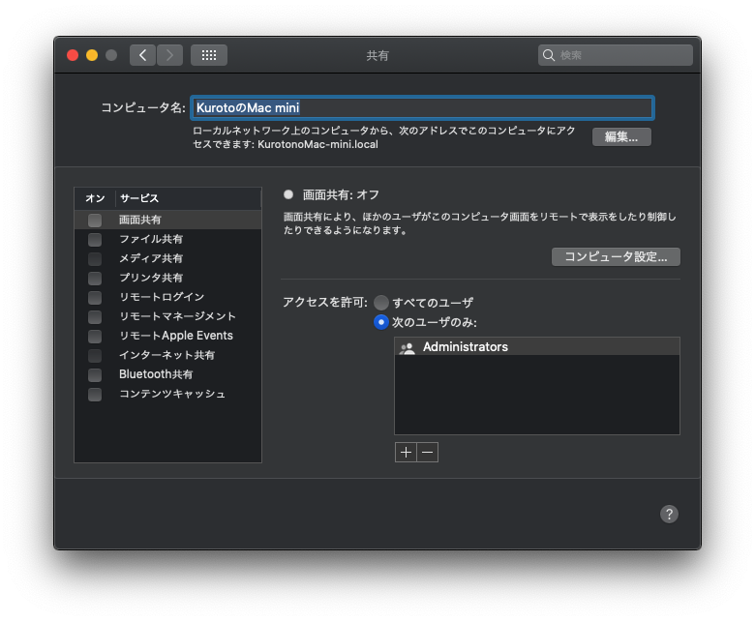Select the すべてのユーザ radio button
Viewport: 755px width, 621px height.
click(380, 303)
